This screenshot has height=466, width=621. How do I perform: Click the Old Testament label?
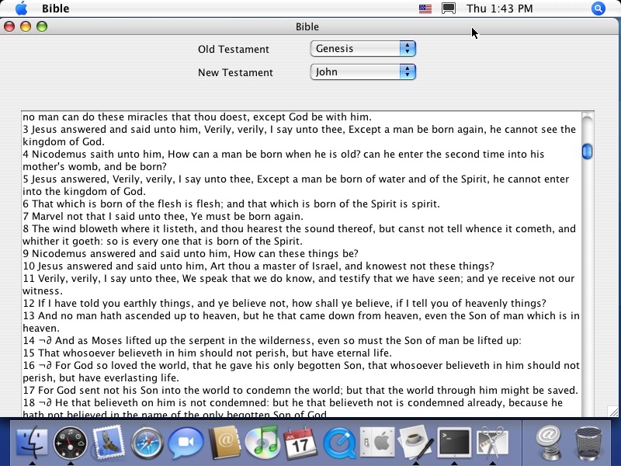click(234, 49)
